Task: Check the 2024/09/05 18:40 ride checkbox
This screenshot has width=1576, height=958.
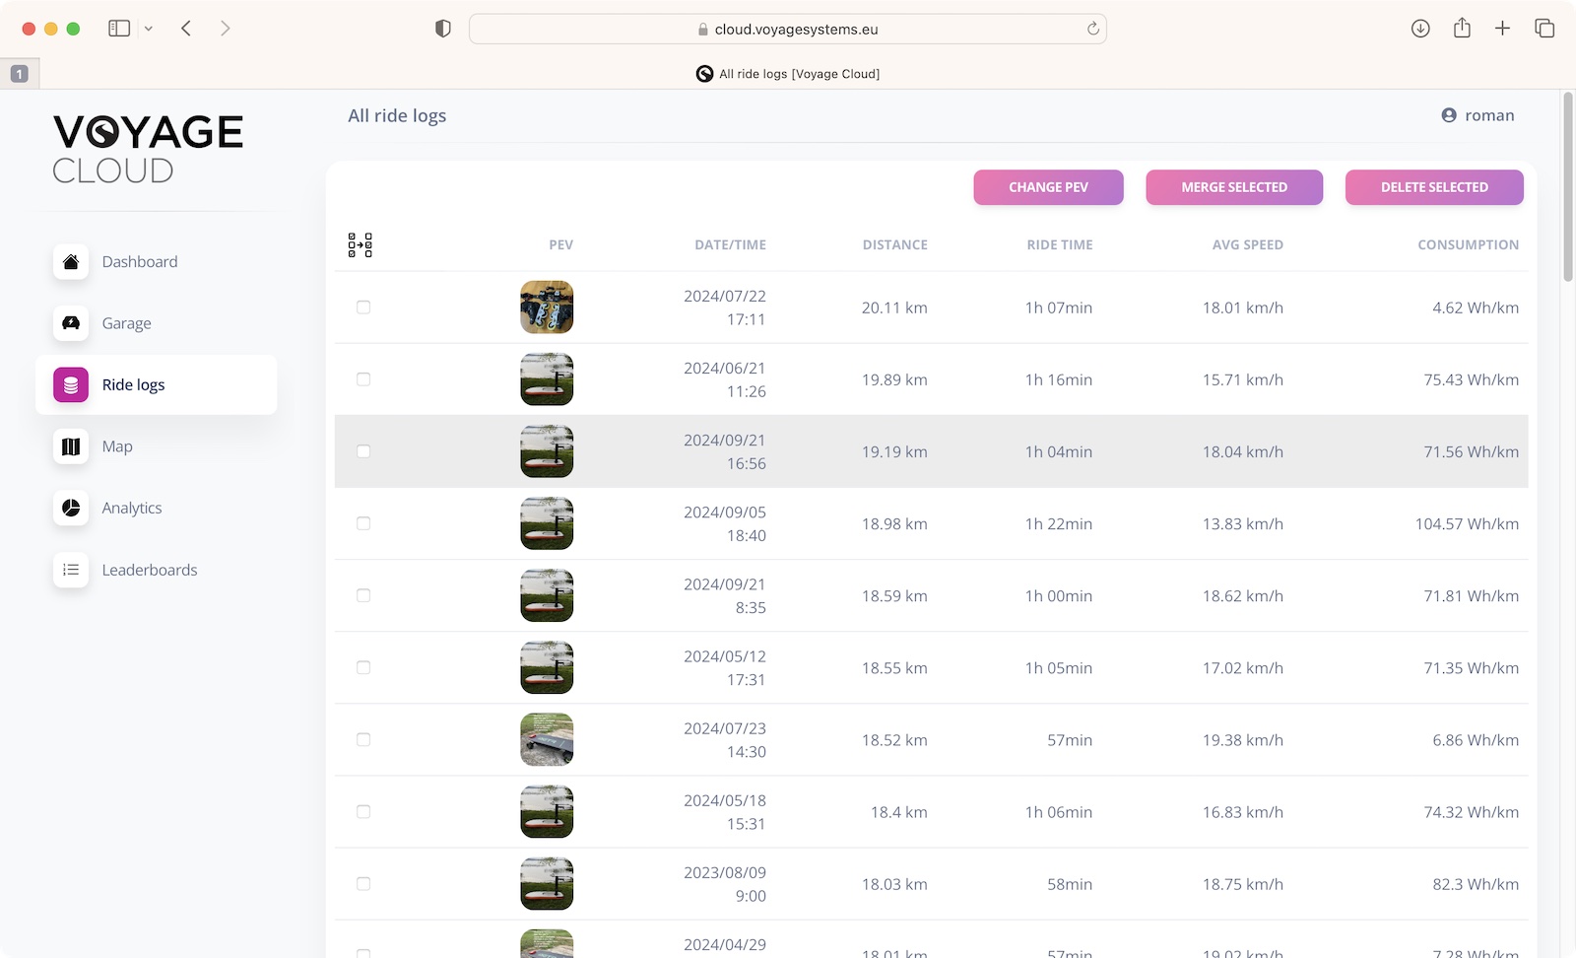Action: pyautogui.click(x=363, y=523)
